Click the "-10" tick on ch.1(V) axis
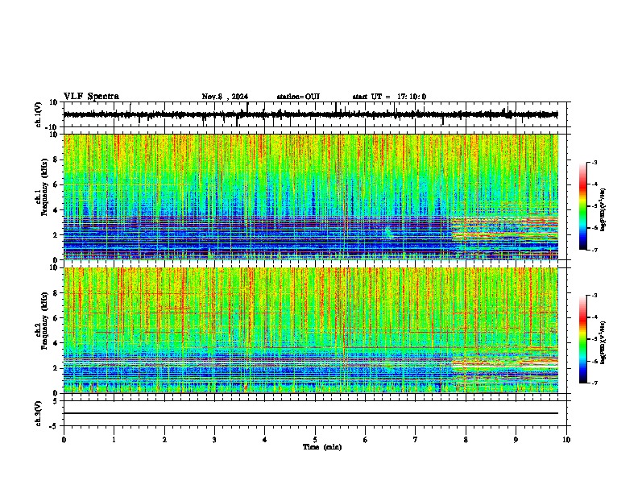This screenshot has height=493, width=638. point(52,127)
